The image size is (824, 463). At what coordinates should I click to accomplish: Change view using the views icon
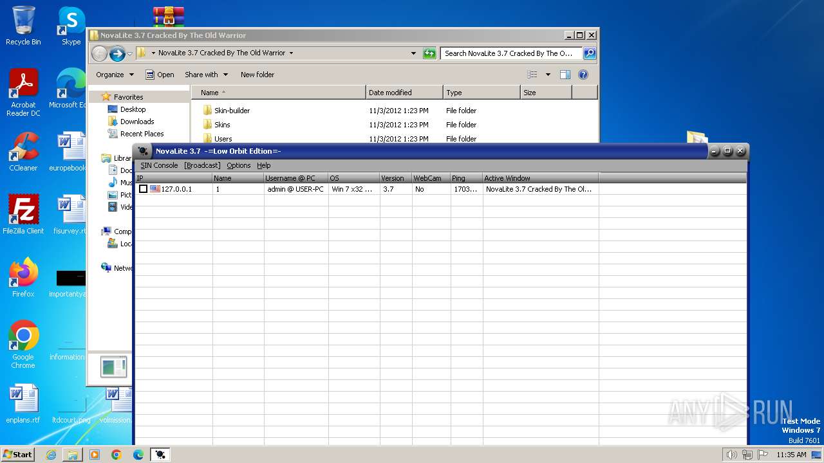tap(532, 75)
